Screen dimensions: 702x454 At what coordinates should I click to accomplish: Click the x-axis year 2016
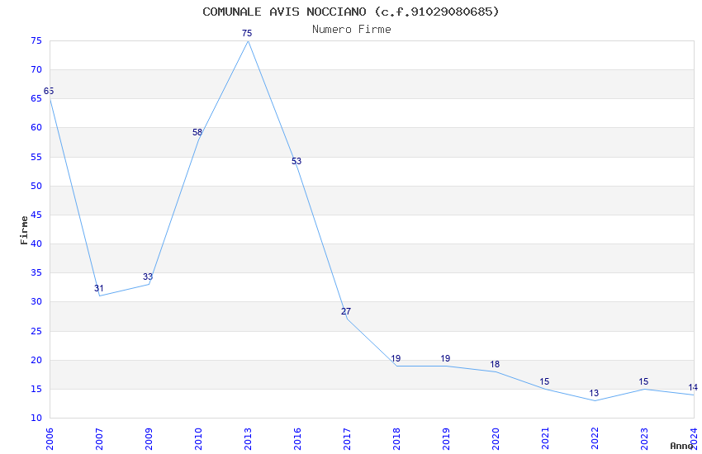coord(297,439)
